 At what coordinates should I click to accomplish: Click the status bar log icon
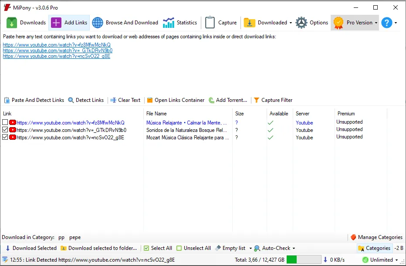pos(5,259)
